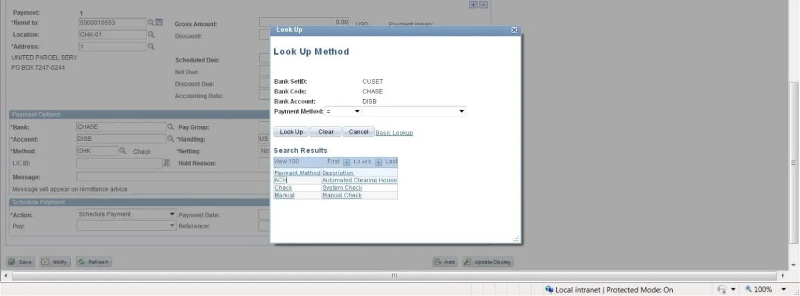Image resolution: width=800 pixels, height=296 pixels.
Task: Click horizontal scrollbar left arrow
Action: 6,276
